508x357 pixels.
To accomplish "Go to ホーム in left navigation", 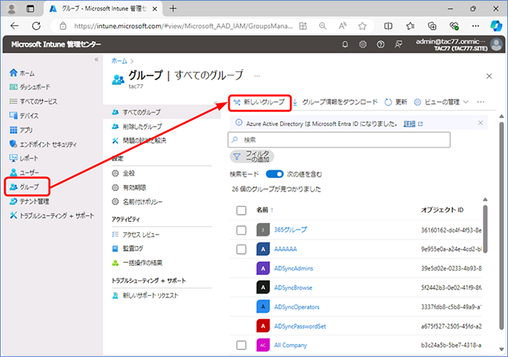I will (22, 73).
